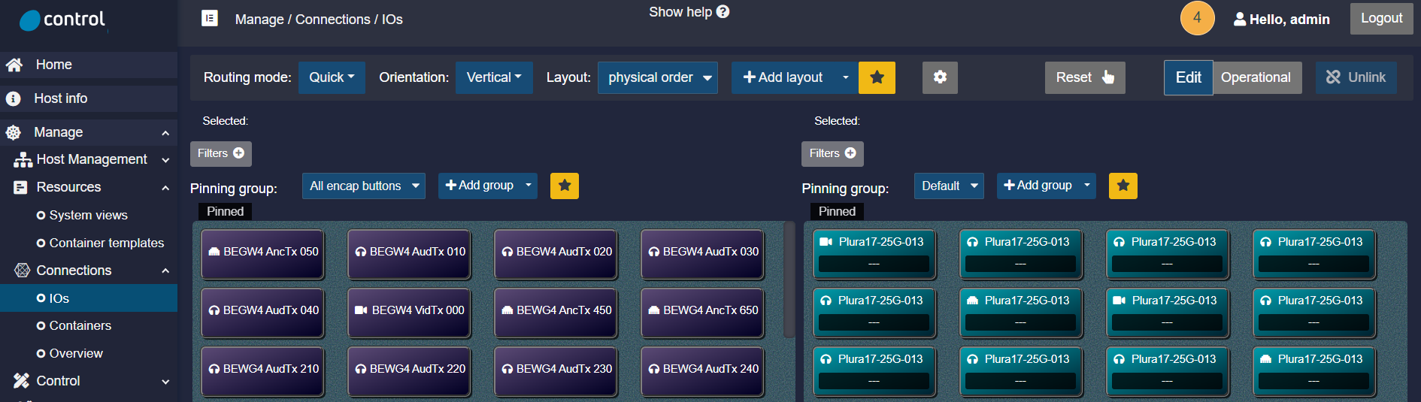Click the yellow star beside Add layout
This screenshot has width=1421, height=402.
point(877,77)
